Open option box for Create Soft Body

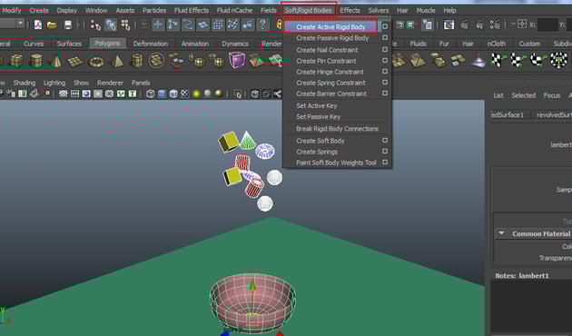click(385, 141)
